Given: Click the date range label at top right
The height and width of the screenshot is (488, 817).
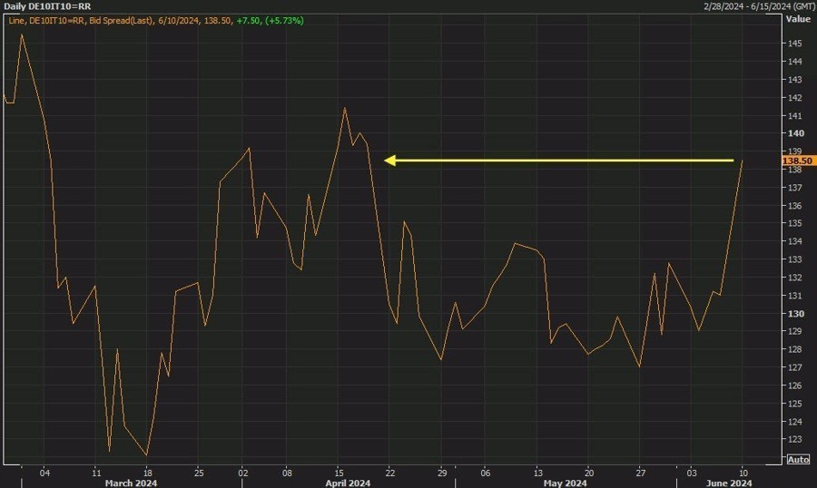Looking at the screenshot, I should (756, 6).
